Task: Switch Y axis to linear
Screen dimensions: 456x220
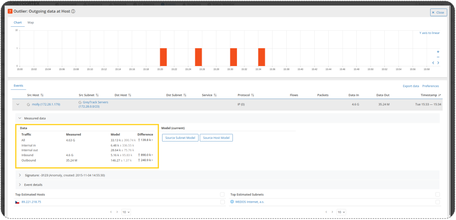Action: click(429, 33)
